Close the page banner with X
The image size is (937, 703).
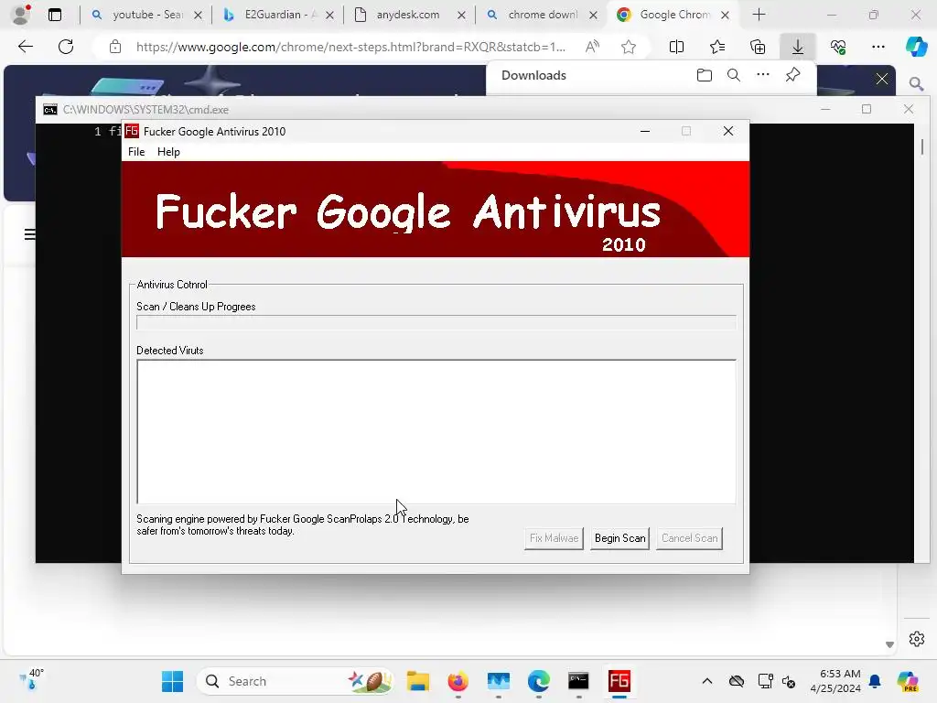click(881, 79)
